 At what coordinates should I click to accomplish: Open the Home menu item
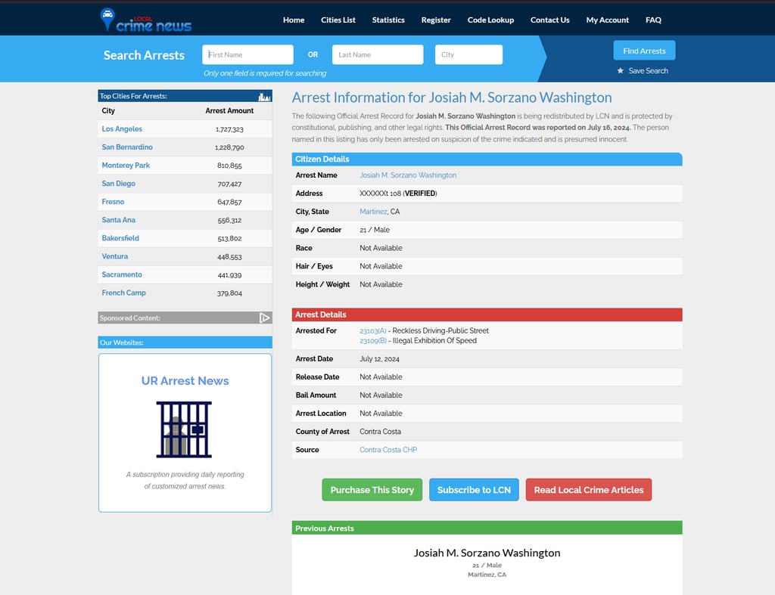pyautogui.click(x=294, y=20)
